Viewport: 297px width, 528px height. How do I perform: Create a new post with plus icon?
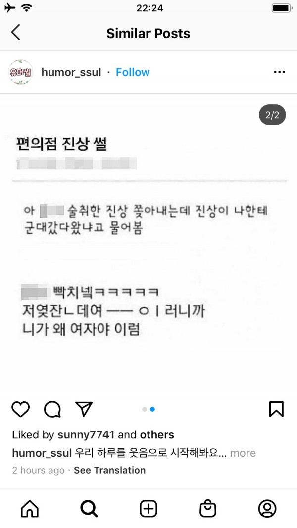[x=148, y=509]
